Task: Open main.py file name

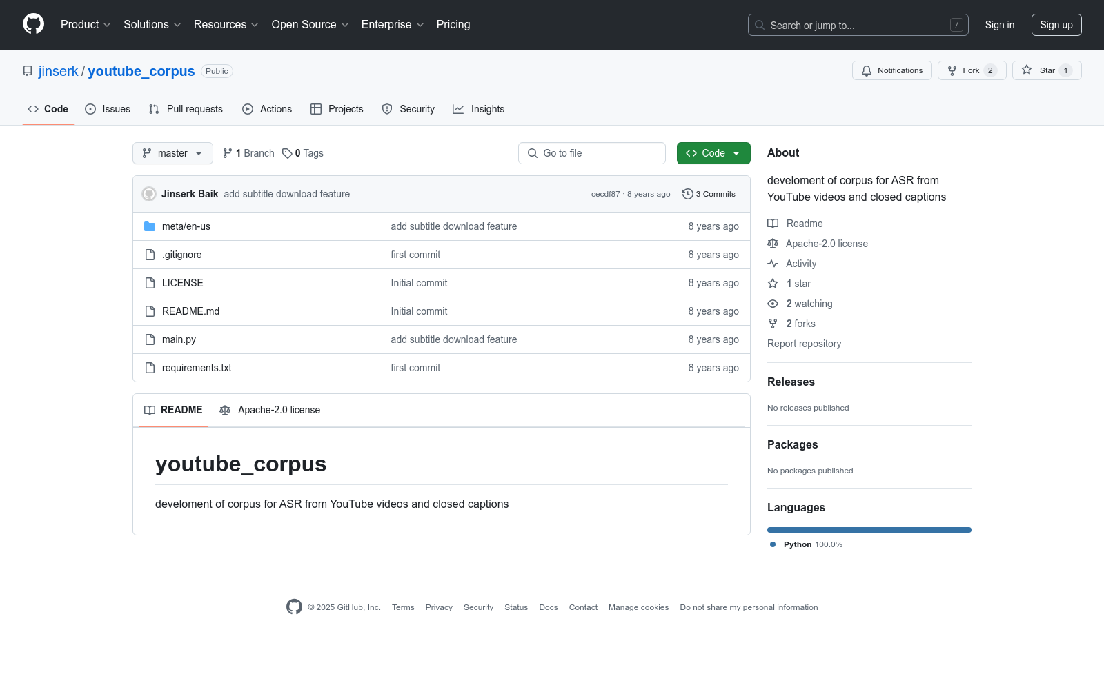Action: [x=179, y=339]
